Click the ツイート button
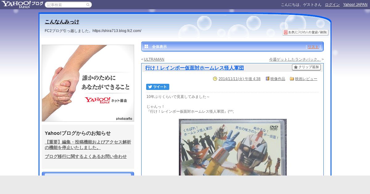 [158, 87]
